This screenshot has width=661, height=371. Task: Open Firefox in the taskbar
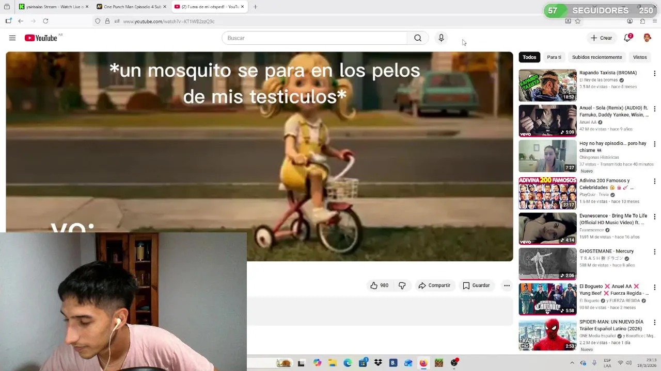pyautogui.click(x=423, y=363)
